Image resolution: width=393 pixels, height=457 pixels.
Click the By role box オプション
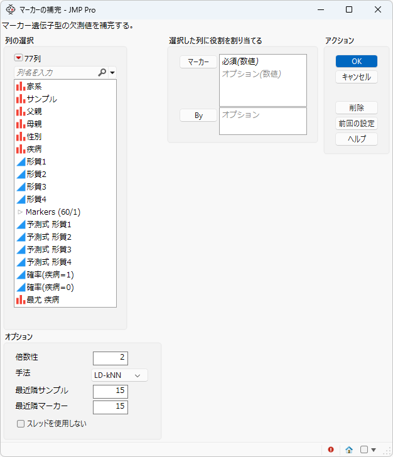click(263, 121)
